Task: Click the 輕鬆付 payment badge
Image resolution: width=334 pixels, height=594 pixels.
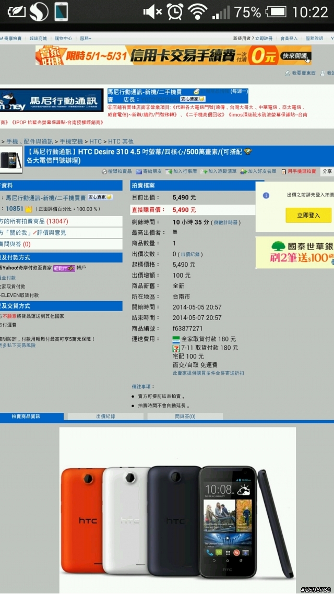Action: click(64, 268)
